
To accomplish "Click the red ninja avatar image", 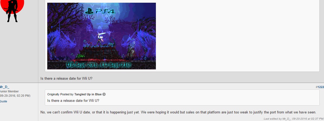I will 12,11.
